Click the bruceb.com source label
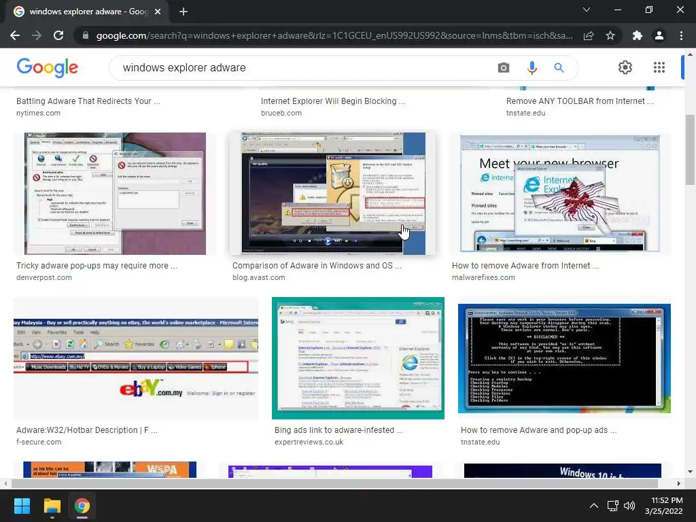The width and height of the screenshot is (696, 522). coord(281,113)
